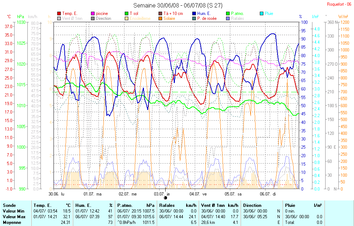The image size is (354, 226).
Task: Select the green P.atmo. legend swatch
Action: [x=228, y=13]
